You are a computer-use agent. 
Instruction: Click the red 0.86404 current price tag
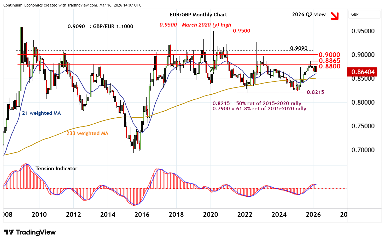point(363,72)
